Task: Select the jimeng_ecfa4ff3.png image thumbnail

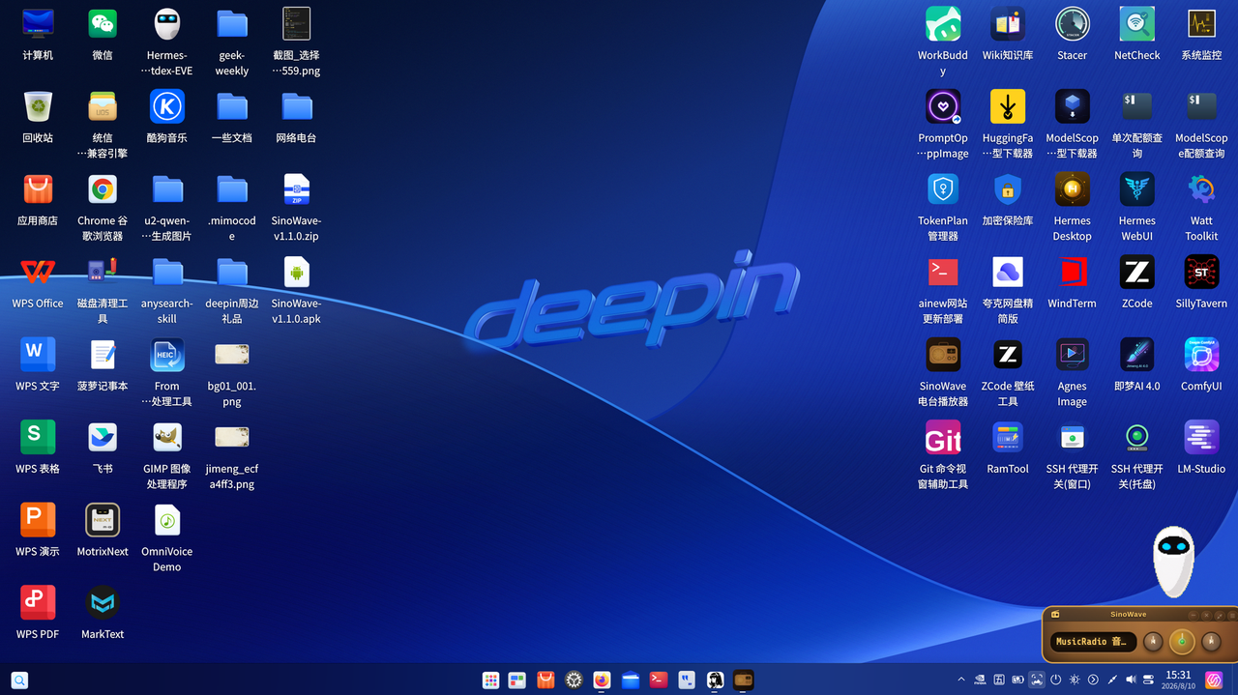Action: pos(232,438)
